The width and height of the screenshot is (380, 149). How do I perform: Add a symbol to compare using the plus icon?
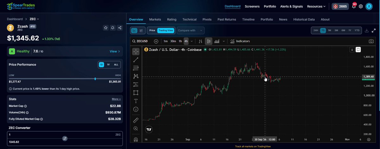156,41
